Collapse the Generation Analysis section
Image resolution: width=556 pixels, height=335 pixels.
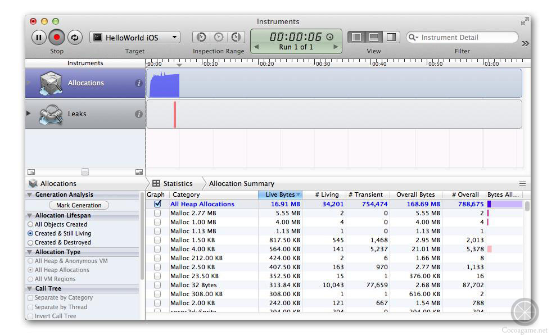coord(30,194)
